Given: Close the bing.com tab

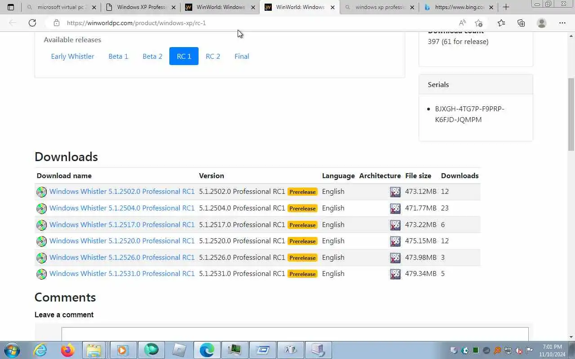Looking at the screenshot, I should click(491, 8).
